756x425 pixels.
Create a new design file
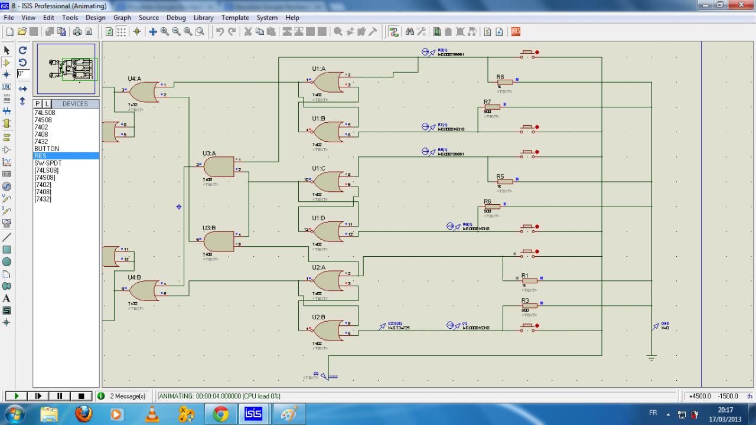(x=10, y=32)
